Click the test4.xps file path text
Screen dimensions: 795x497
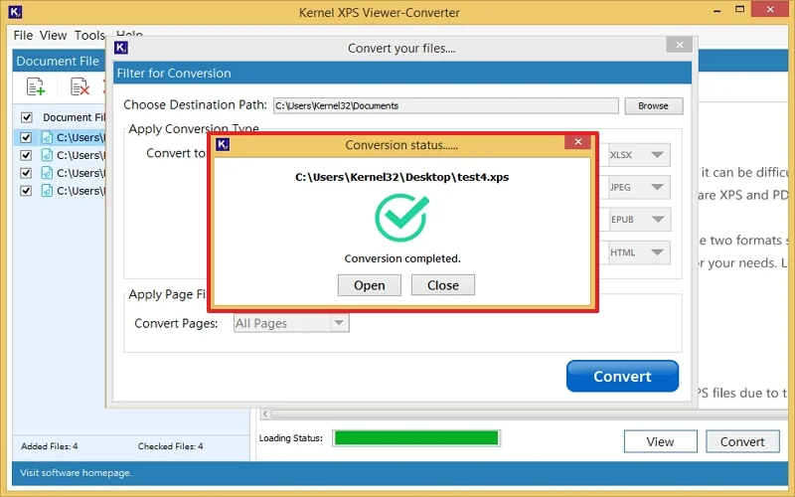[x=402, y=177]
